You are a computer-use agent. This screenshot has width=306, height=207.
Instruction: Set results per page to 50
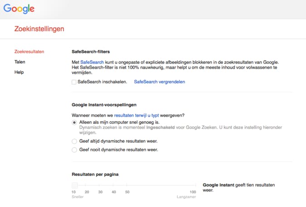(128, 185)
